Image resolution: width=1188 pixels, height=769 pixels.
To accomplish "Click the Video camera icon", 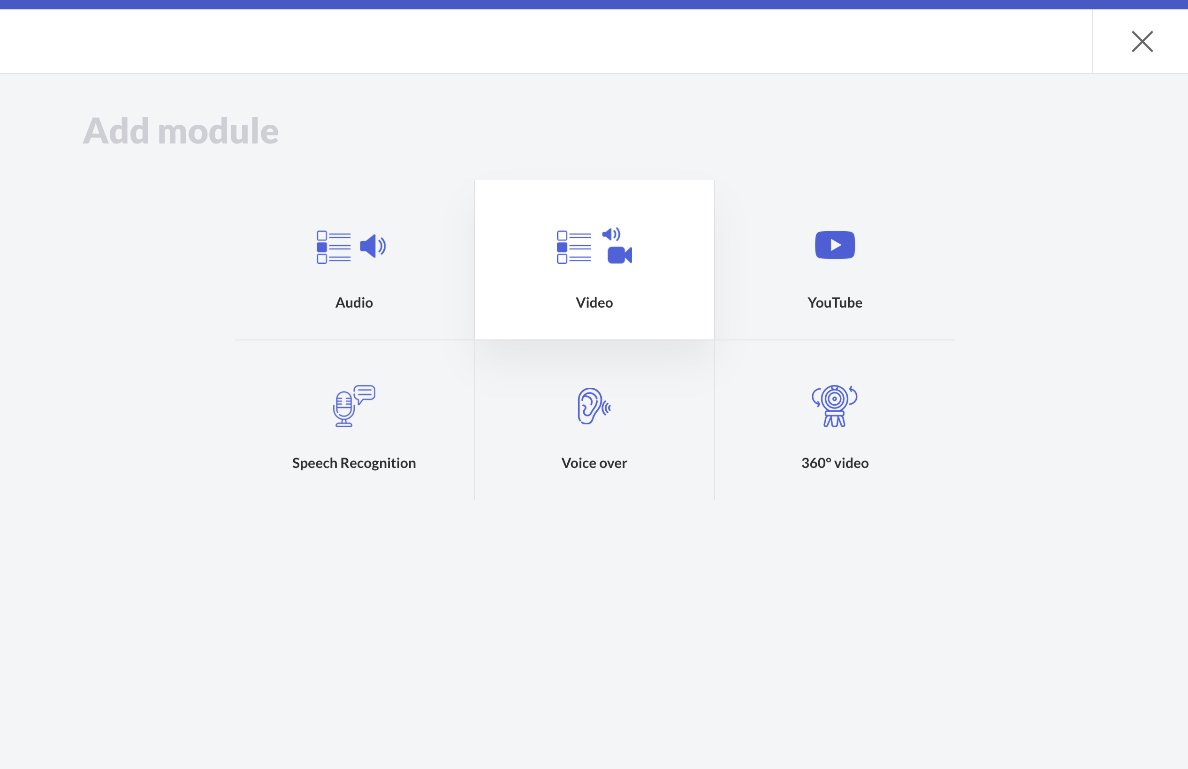I will pyautogui.click(x=619, y=255).
